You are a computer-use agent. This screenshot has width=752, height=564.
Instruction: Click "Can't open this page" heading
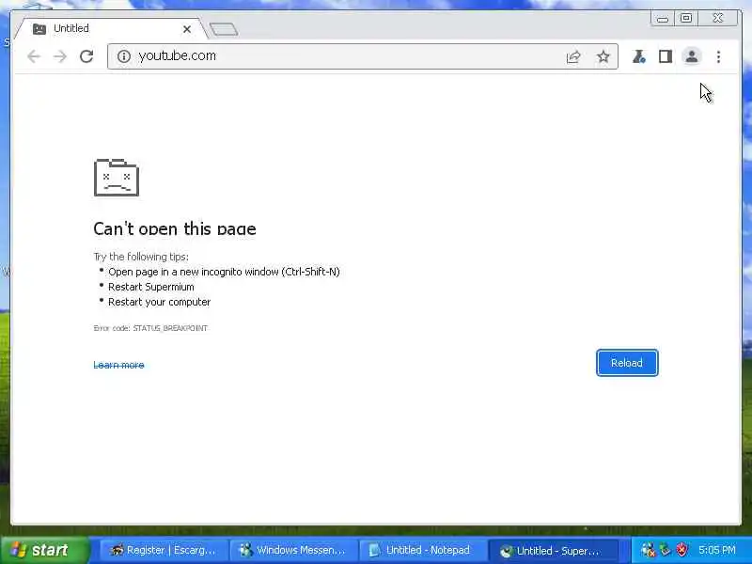[175, 228]
